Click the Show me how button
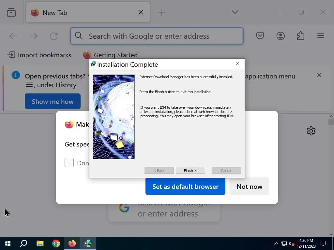 53,102
